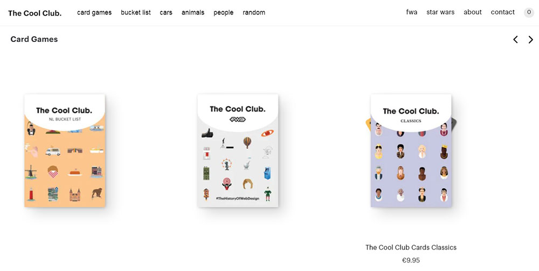
Task: Click the Card Games section heading
Action: (x=34, y=39)
